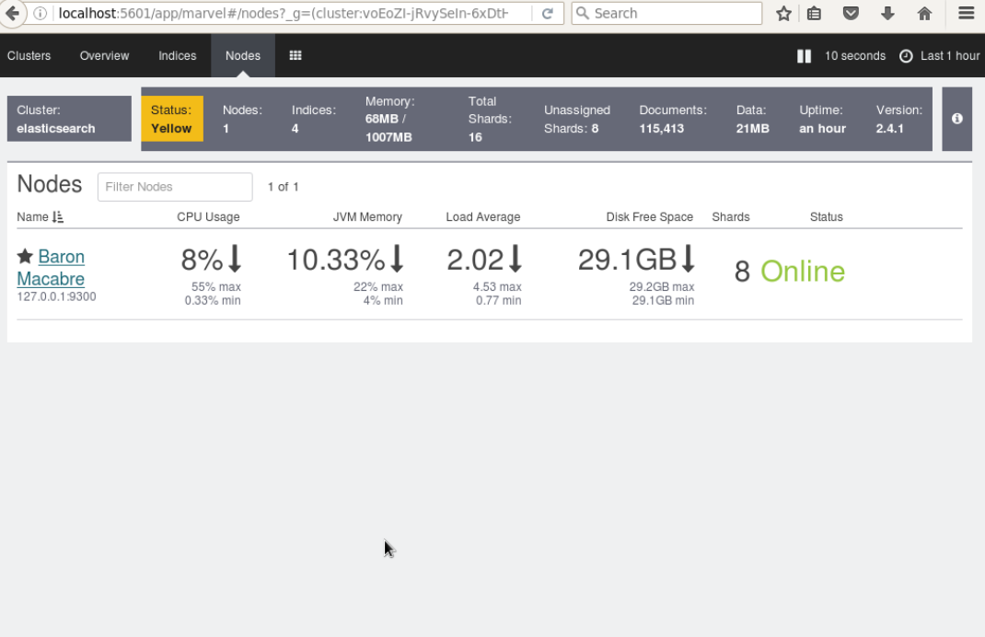The width and height of the screenshot is (985, 637).
Task: Click the 4.53 max load text
Action: pyautogui.click(x=497, y=286)
